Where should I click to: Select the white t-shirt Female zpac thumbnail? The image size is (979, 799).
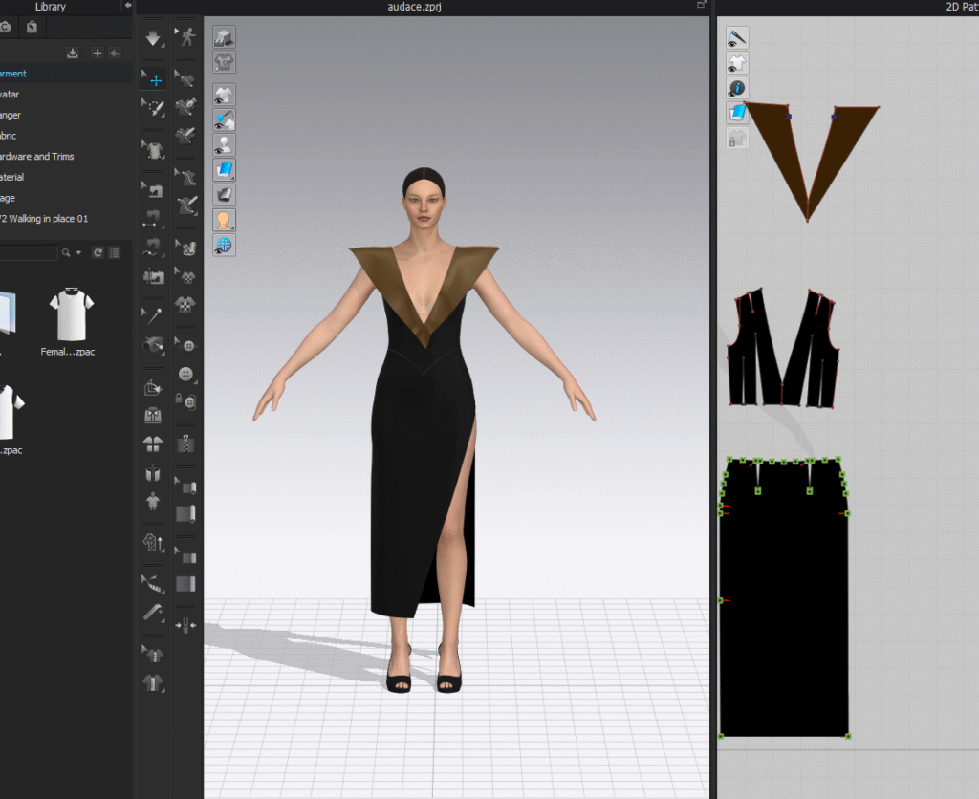pos(72,315)
